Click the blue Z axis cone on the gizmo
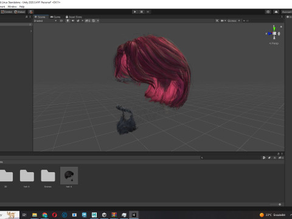 point(269,33)
